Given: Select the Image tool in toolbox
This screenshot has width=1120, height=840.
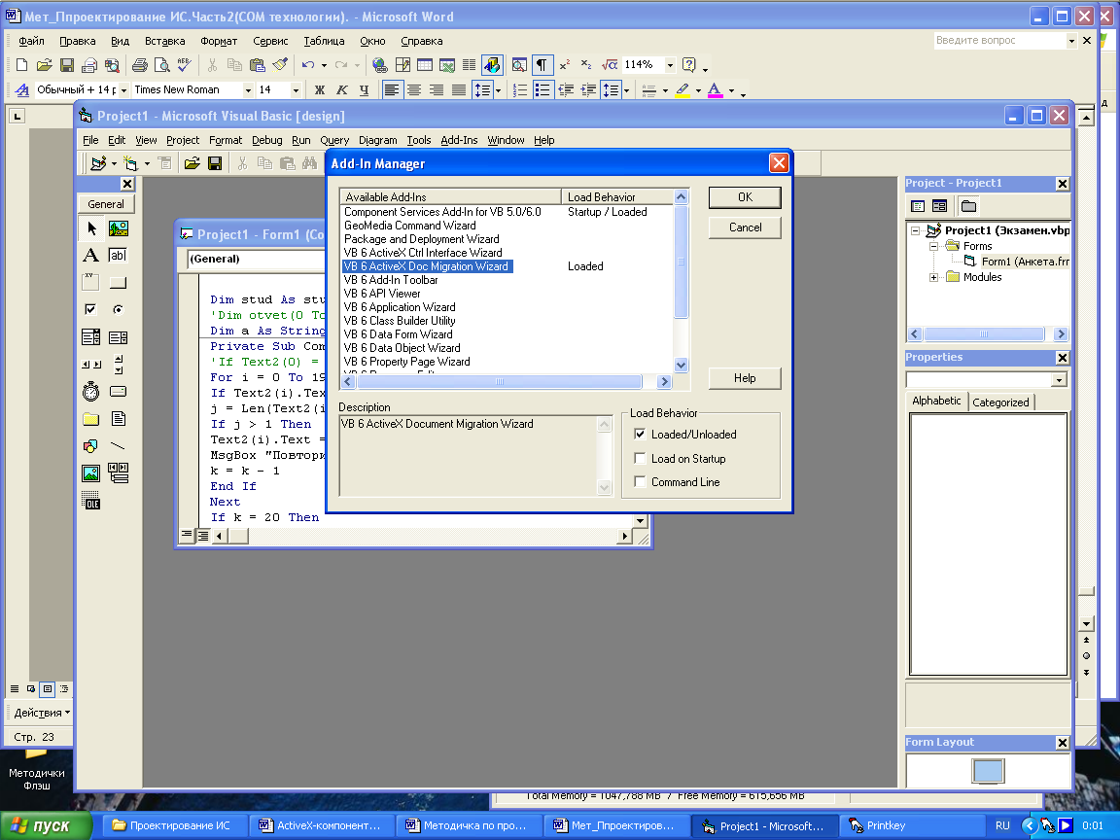Looking at the screenshot, I should coord(90,472).
